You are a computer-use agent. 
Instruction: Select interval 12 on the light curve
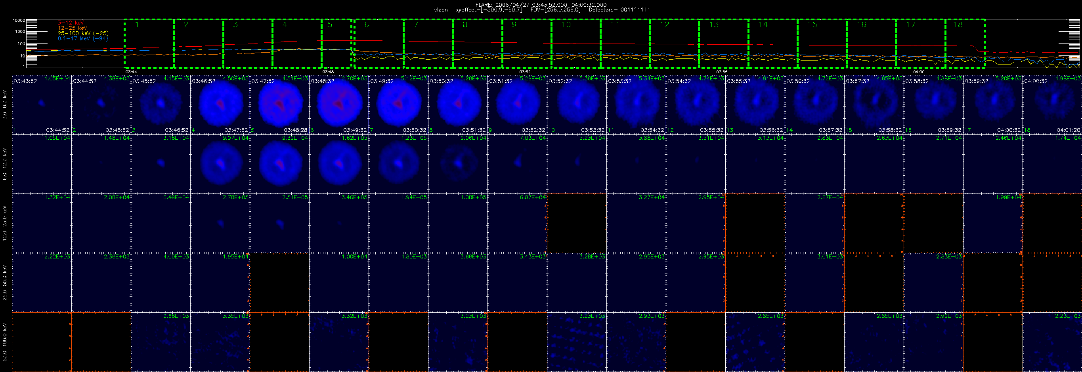tap(674, 43)
